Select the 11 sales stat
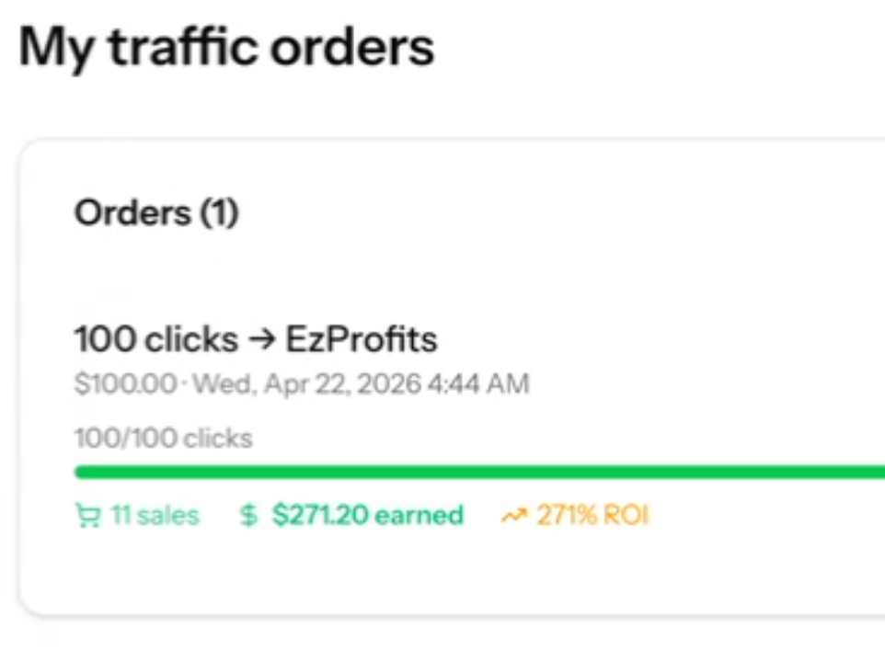 pyautogui.click(x=155, y=515)
